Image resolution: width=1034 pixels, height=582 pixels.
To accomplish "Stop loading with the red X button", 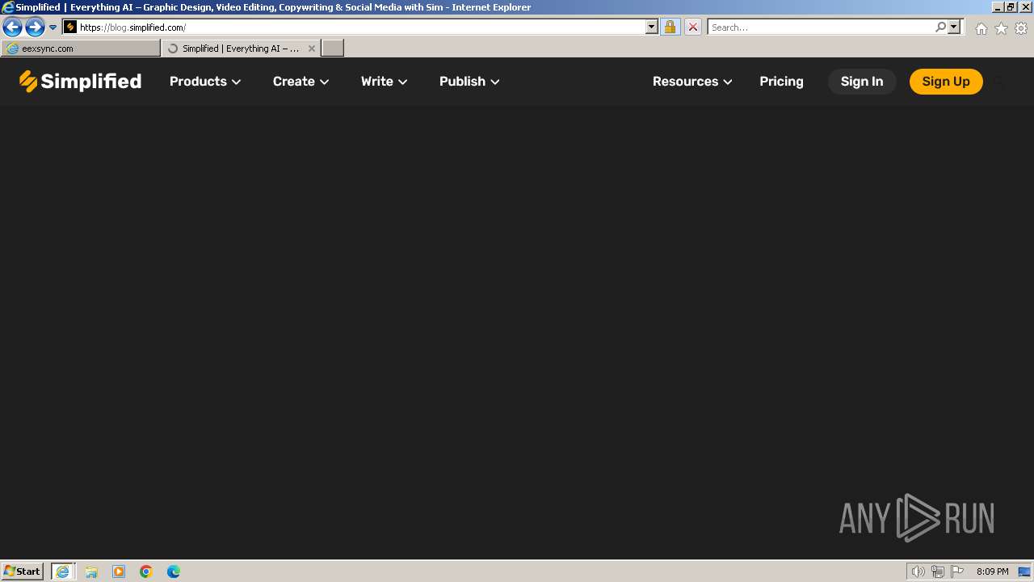I will pos(693,27).
